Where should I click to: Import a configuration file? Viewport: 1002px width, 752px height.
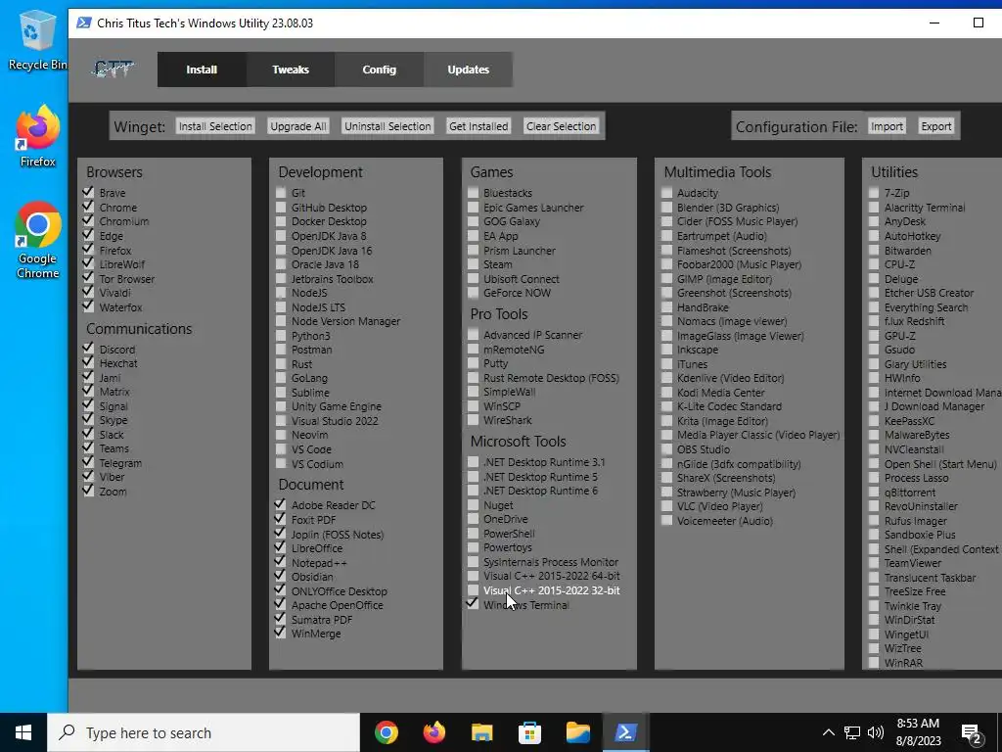887,126
